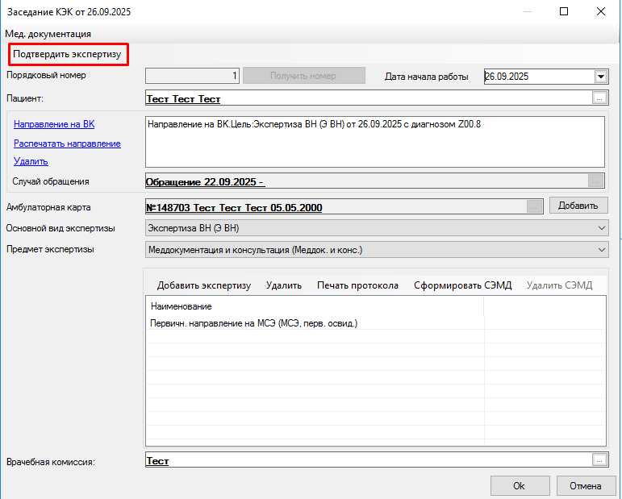This screenshot has height=499, width=622.
Task: Click the Подтвердить экспертизу menu item
Action: tap(67, 54)
